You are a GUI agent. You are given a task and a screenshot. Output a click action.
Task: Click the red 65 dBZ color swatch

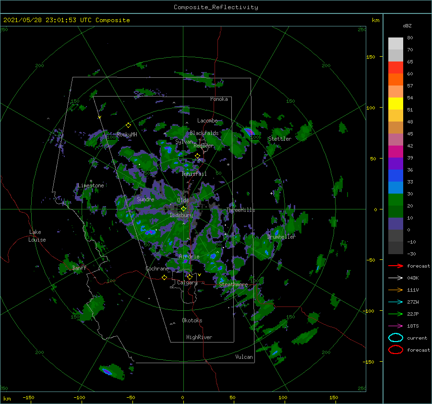(396, 67)
